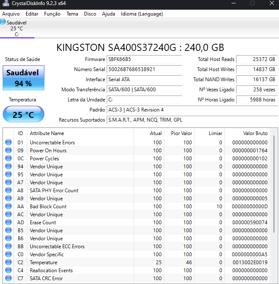279x284 pixels.
Task: Click status orb for SATA CRC Error row
Action: 8,278
